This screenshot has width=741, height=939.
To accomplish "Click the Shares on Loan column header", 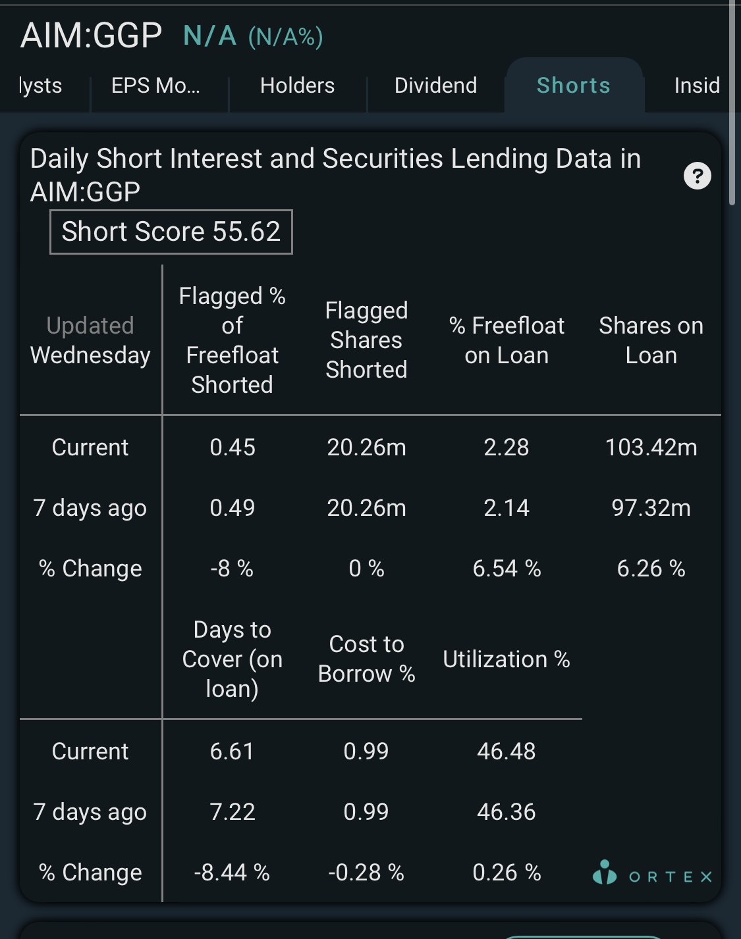I will click(651, 340).
